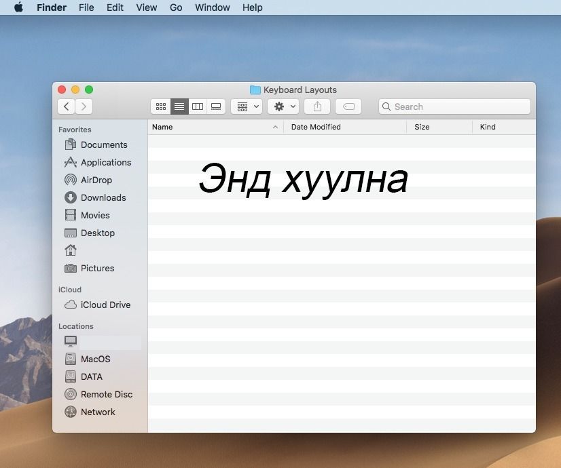561x468 pixels.
Task: Go back with the back arrow button
Action: (66, 106)
